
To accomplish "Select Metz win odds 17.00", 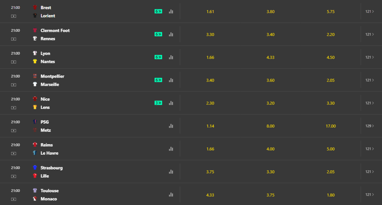I will pyautogui.click(x=330, y=126).
